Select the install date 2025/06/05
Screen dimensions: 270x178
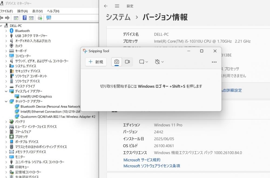[x=164, y=139]
